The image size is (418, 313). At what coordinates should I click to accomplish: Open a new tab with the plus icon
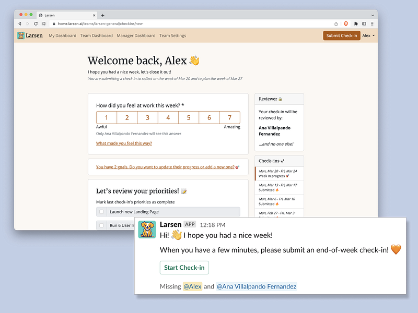(x=102, y=16)
